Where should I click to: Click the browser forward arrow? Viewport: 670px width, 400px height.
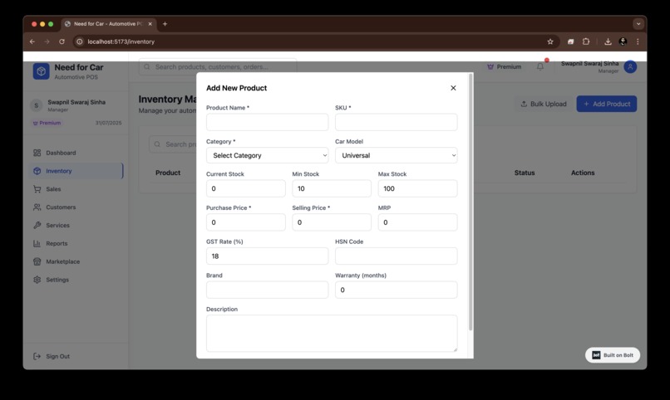coord(47,41)
